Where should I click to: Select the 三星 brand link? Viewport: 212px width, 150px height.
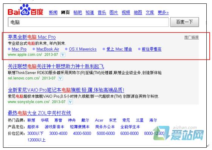coord(140,120)
